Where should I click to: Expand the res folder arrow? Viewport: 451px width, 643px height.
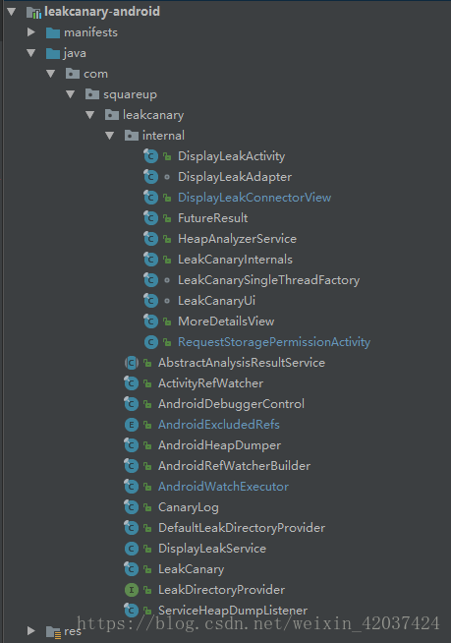[31, 630]
